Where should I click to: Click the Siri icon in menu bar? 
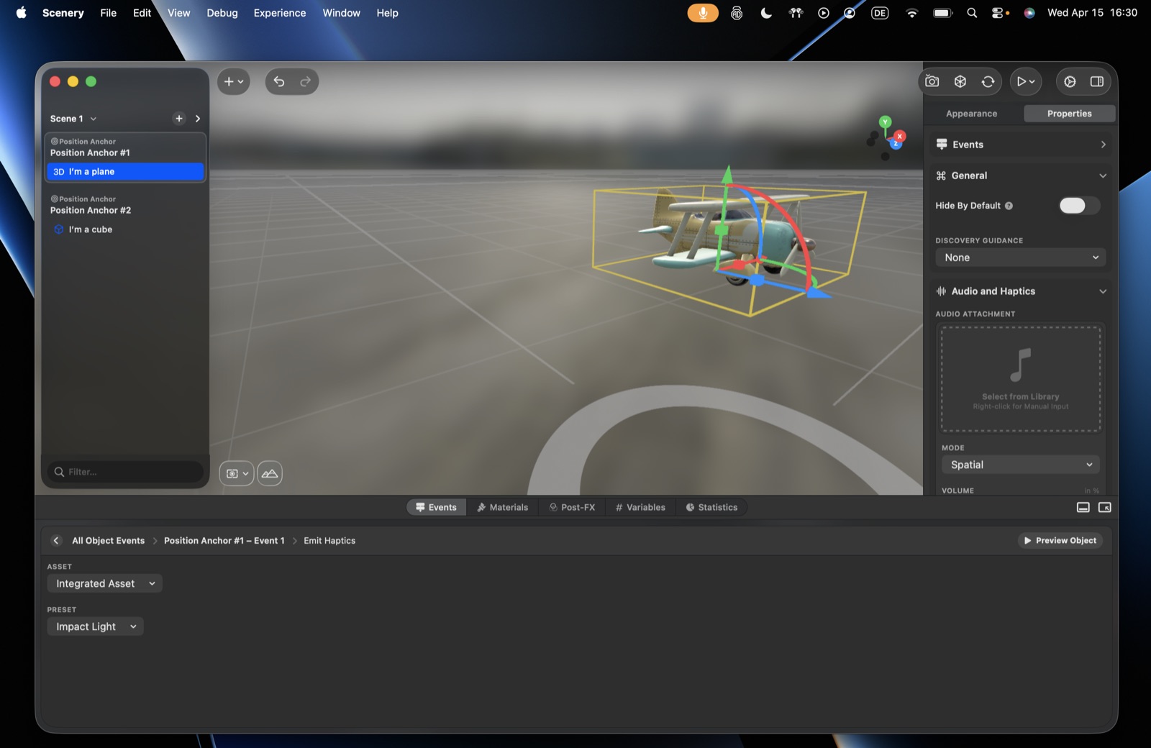pyautogui.click(x=1029, y=13)
